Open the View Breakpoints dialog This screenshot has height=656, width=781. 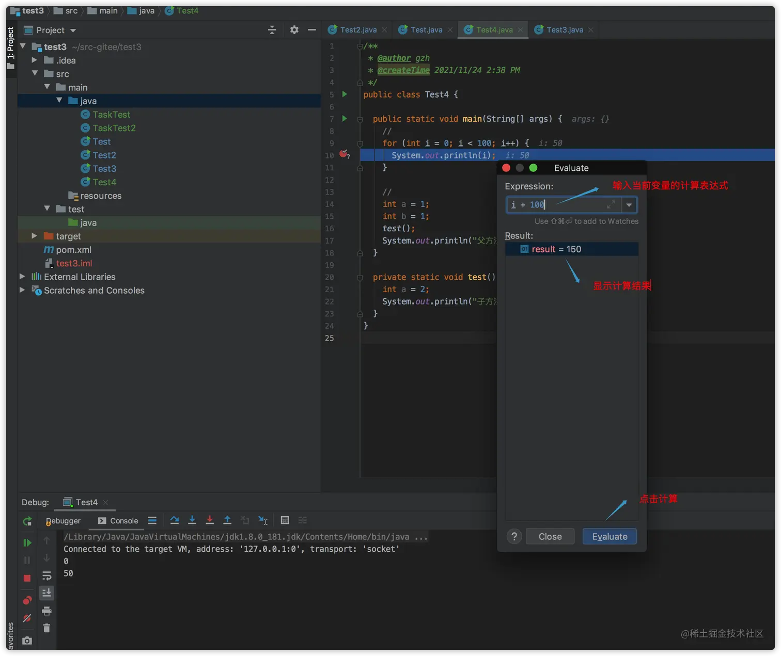coord(27,600)
